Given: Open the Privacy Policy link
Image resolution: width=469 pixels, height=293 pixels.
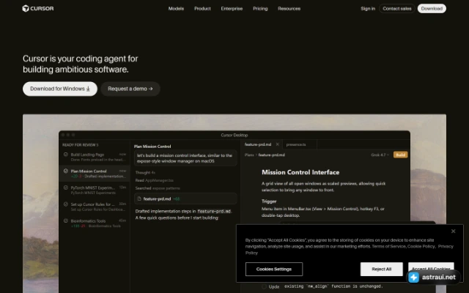Looking at the screenshot, I should (x=446, y=246).
